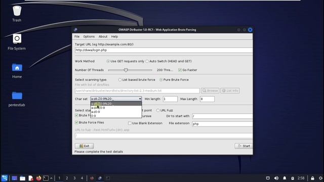324x182 pixels.
Task: Open the File menu in DirBuster
Action: [77, 36]
